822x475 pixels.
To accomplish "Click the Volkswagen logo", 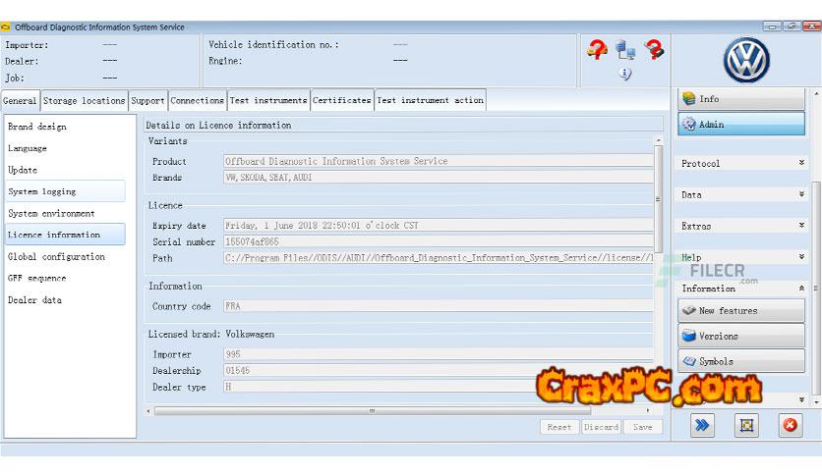I will click(746, 60).
